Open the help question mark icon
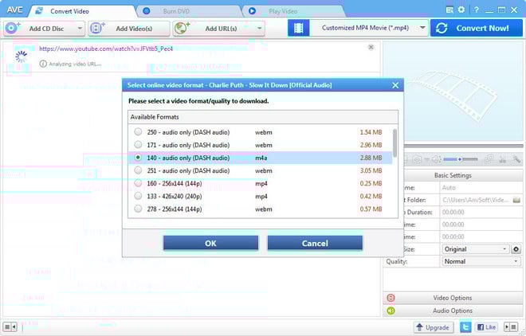Screen dimensions: 526x336 [477, 10]
